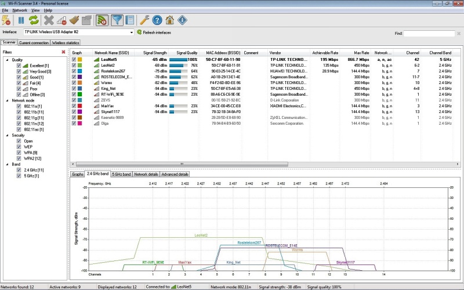Uncheck the Excellent quality filter
Image resolution: width=464 pixels, height=290 pixels.
19,66
